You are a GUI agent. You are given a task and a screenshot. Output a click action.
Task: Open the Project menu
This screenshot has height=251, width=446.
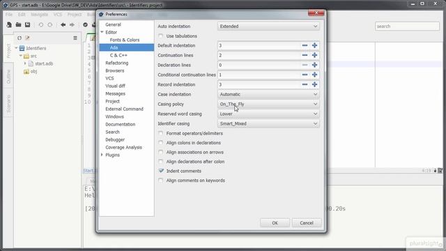click(75, 14)
